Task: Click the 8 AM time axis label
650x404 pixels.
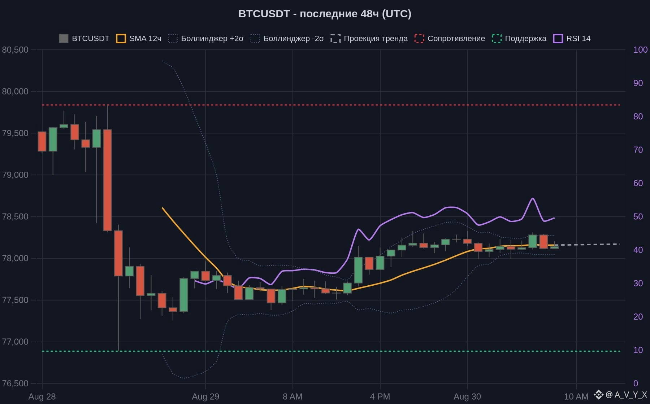Action: pyautogui.click(x=292, y=397)
